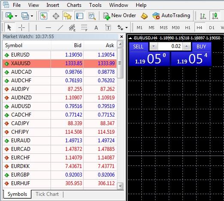
Task: Toggle the Market Watch window icon
Action: tap(44, 15)
